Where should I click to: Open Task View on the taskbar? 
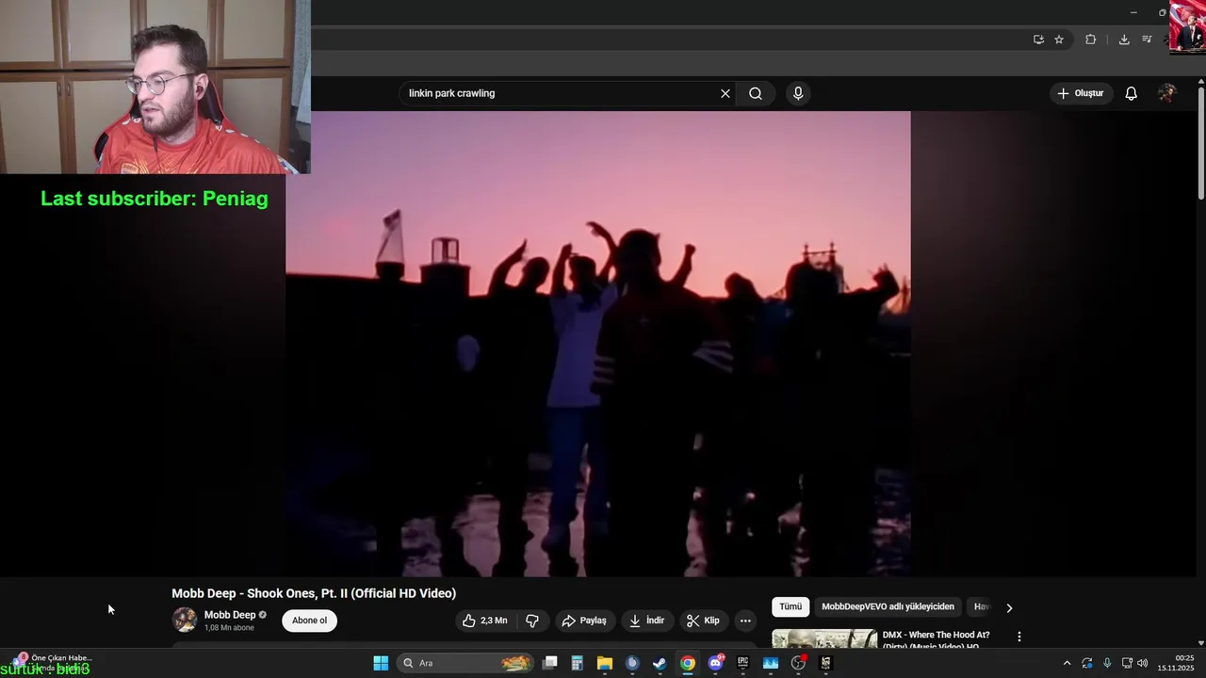point(550,663)
